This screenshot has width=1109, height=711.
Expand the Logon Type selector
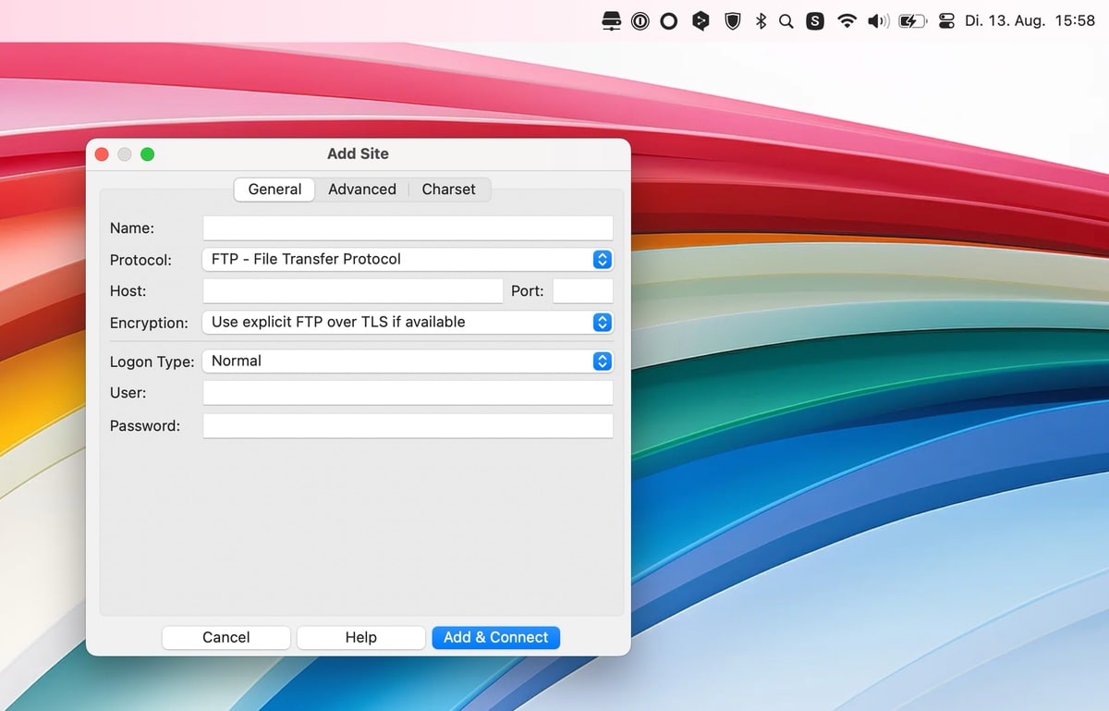602,362
